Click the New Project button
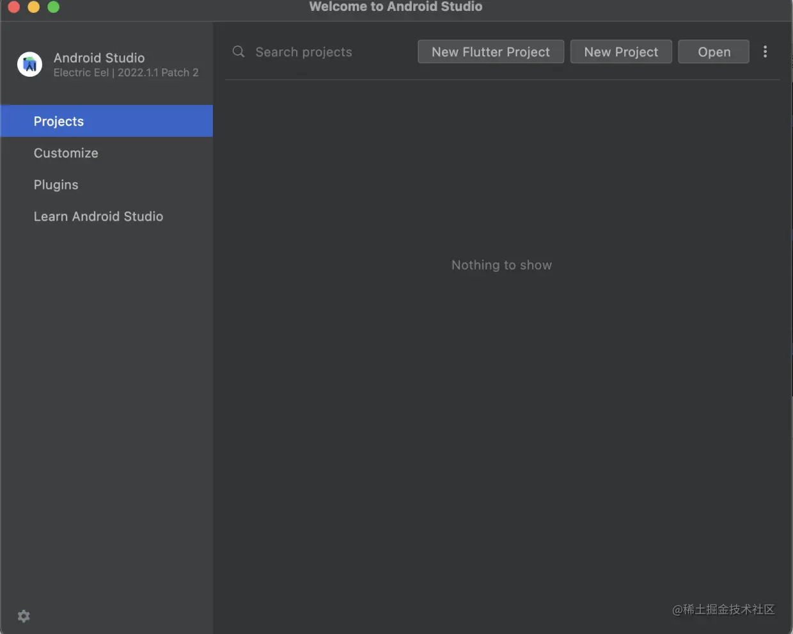This screenshot has width=793, height=634. (x=621, y=52)
